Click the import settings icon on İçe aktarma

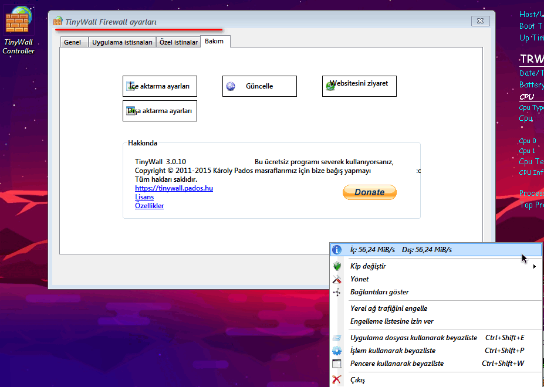click(131, 86)
